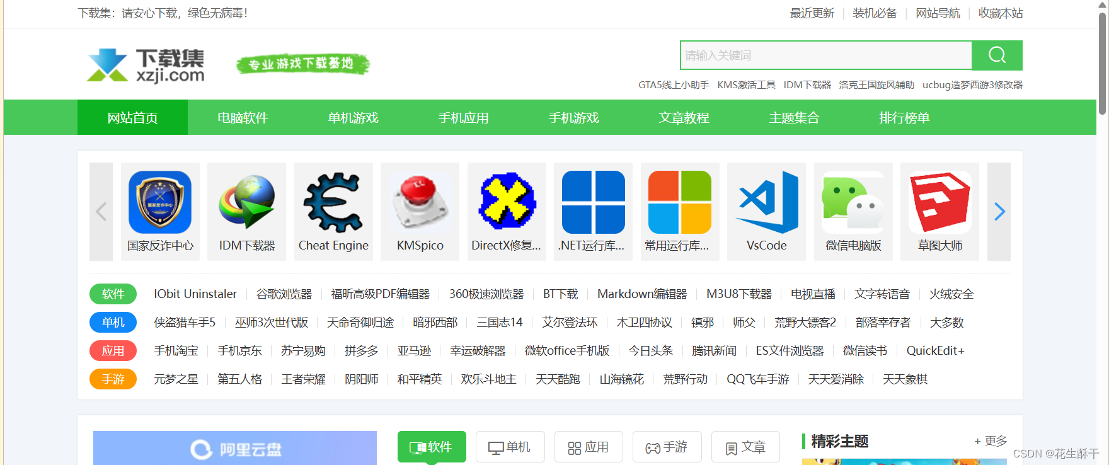Open 福昕高级PDF编辑器 link
The image size is (1109, 465).
click(x=381, y=294)
